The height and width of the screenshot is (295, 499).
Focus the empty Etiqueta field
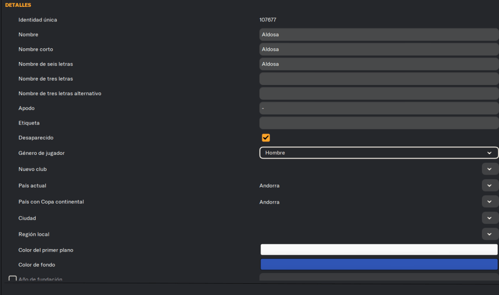[x=379, y=123]
